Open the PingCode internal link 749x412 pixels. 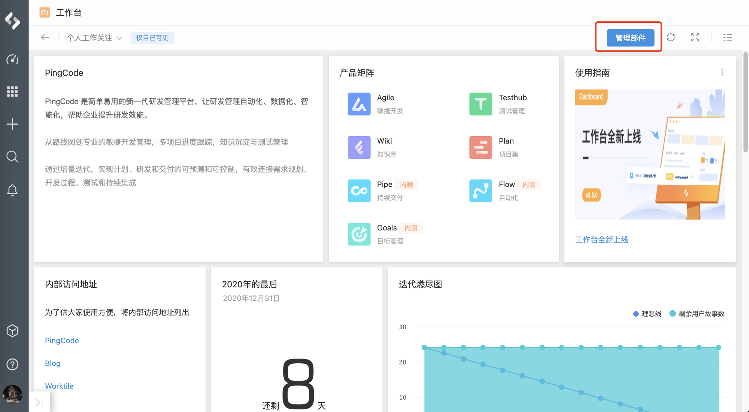(62, 341)
